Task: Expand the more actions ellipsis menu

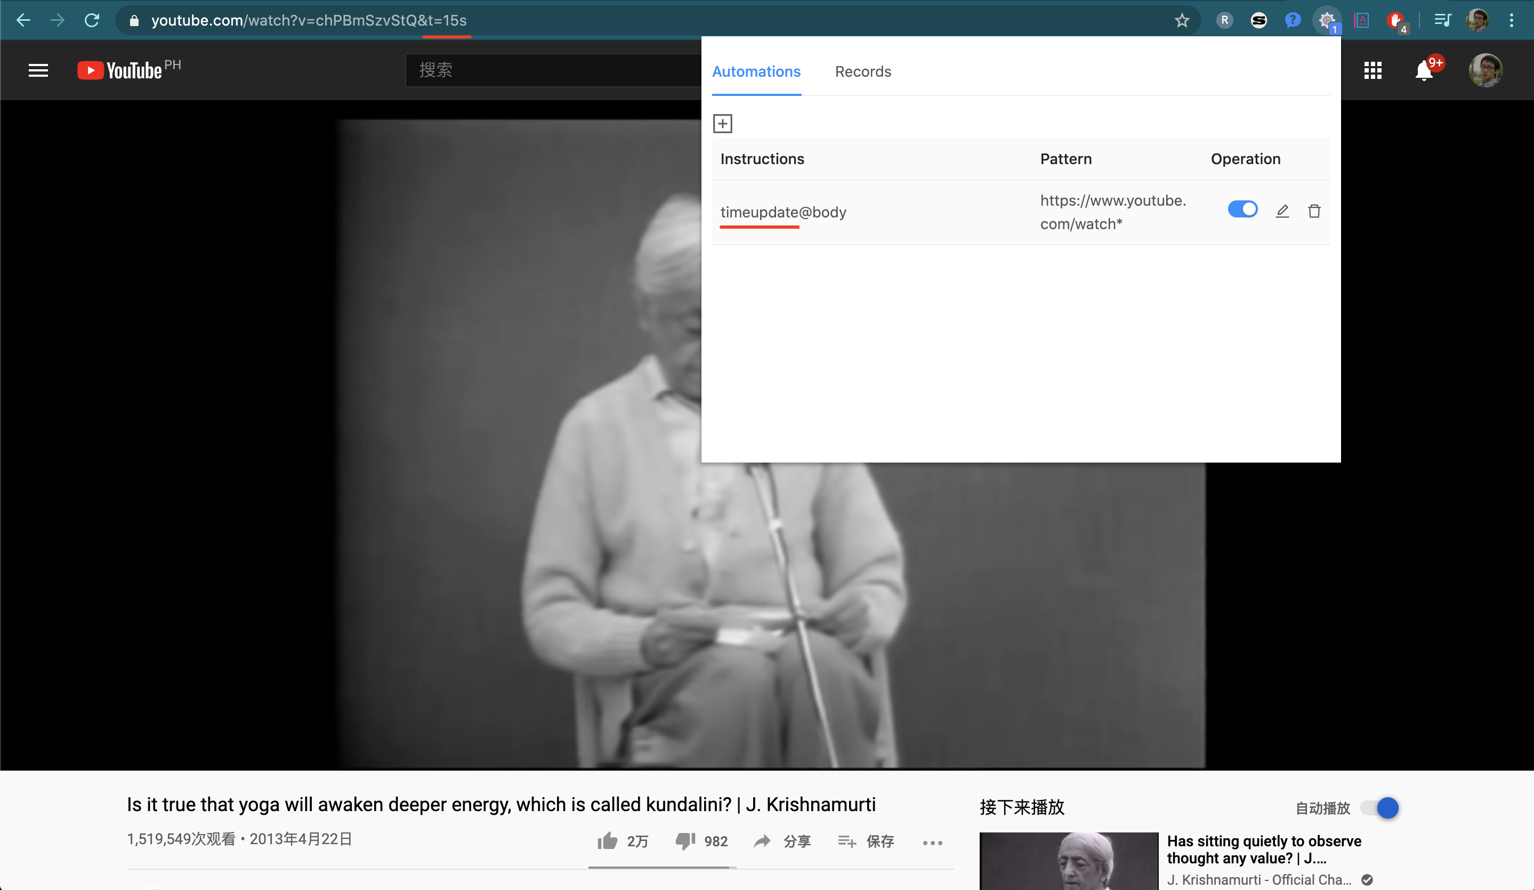Action: 932,843
